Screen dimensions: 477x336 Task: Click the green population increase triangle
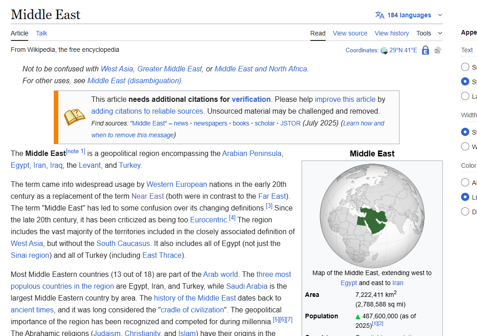pos(358,316)
